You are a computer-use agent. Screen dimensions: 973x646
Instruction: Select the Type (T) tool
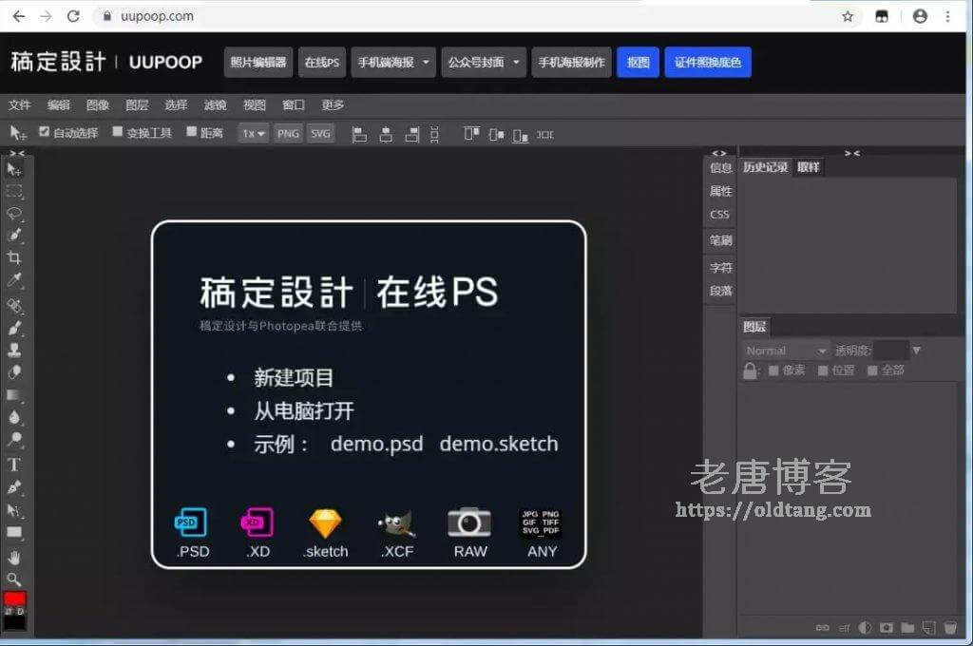(x=14, y=465)
